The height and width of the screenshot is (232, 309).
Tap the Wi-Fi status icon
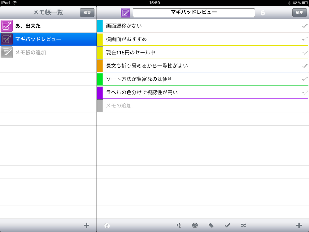coord(15,3)
